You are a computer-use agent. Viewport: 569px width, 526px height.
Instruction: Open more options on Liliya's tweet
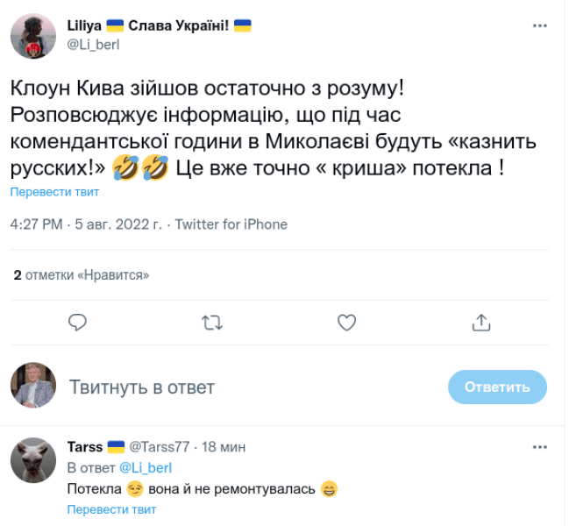click(x=540, y=26)
